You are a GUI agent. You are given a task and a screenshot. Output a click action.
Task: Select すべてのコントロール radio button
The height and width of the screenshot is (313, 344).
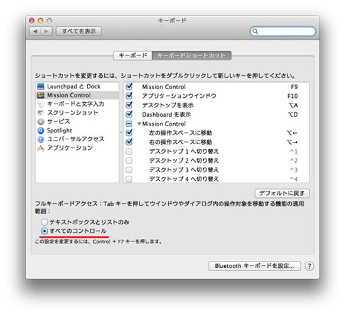click(44, 231)
